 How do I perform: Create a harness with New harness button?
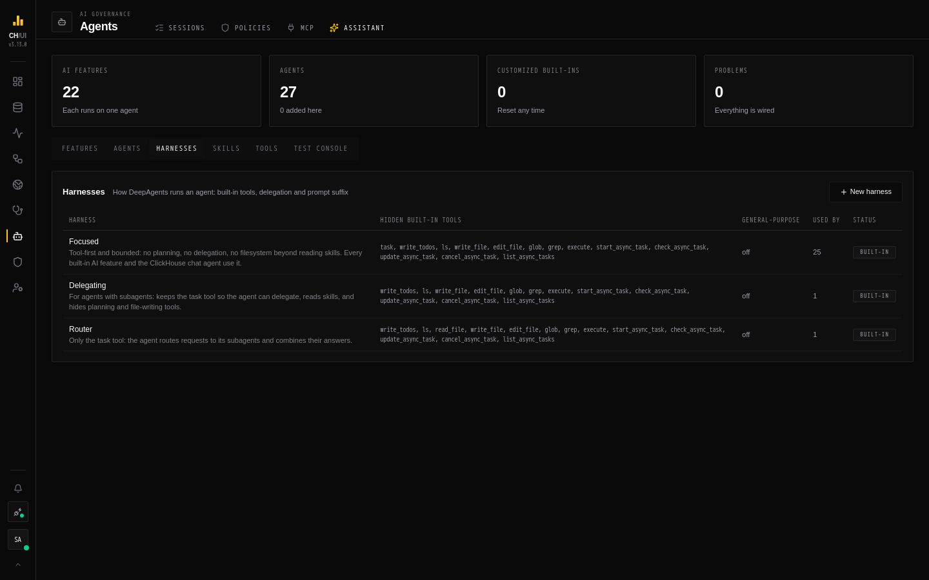pyautogui.click(x=866, y=192)
